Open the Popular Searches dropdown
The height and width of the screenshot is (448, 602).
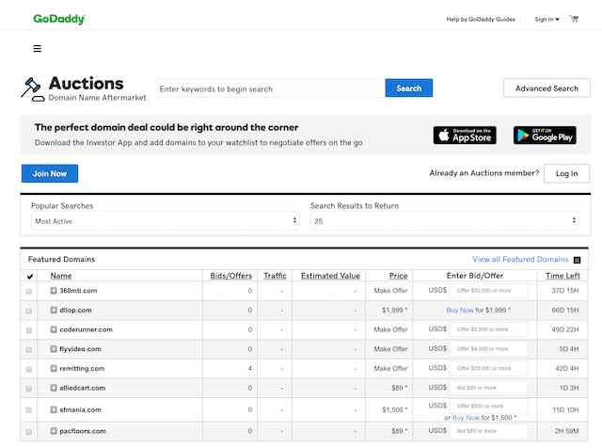click(166, 221)
